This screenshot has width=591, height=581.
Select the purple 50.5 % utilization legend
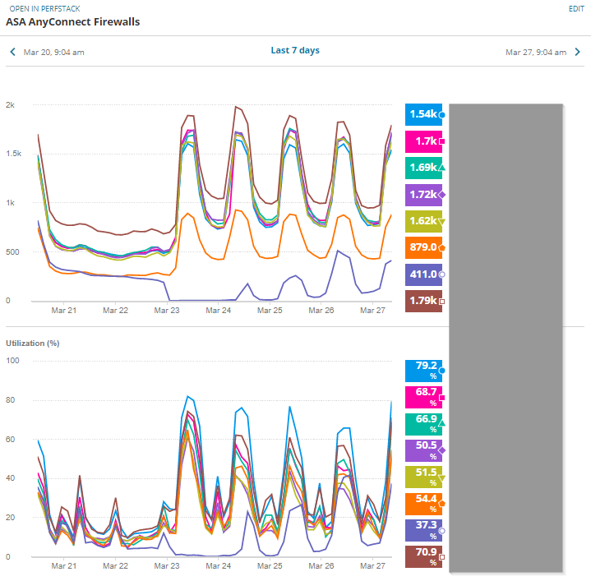coord(423,450)
